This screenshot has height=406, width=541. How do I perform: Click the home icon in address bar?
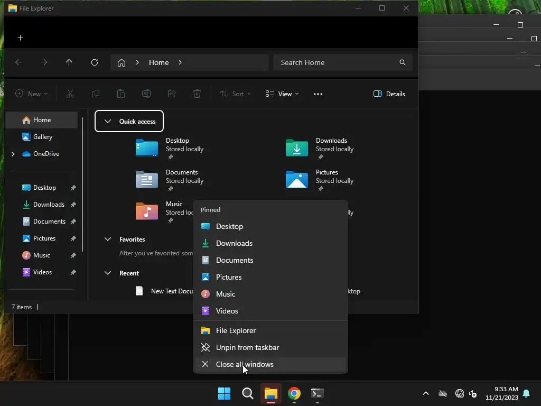122,62
